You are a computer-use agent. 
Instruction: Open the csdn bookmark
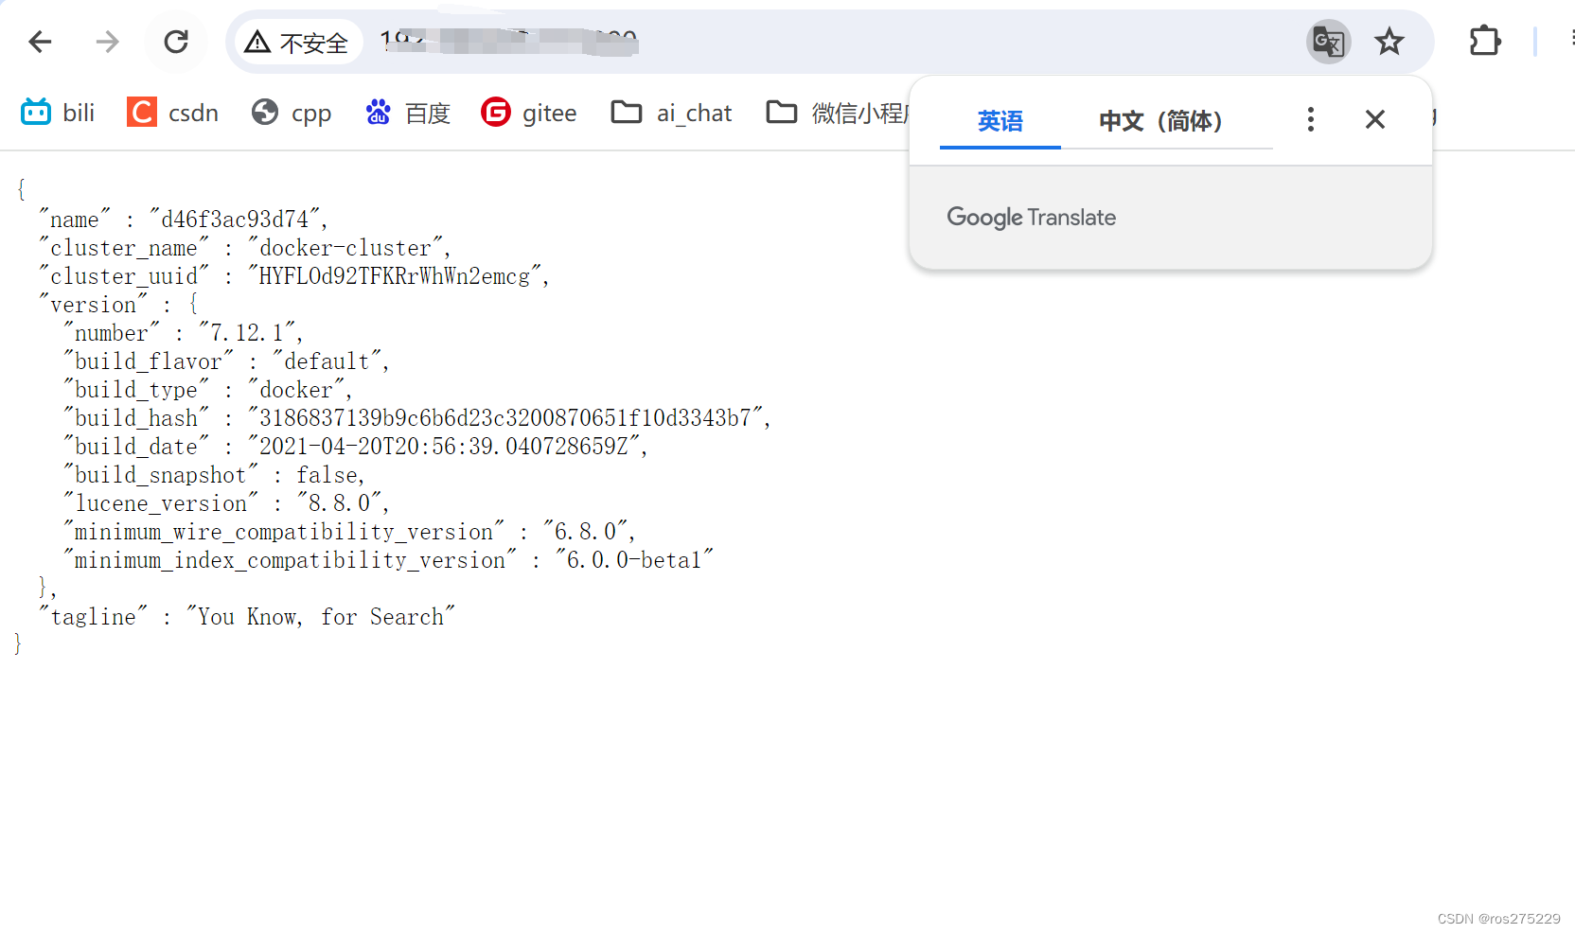pyautogui.click(x=172, y=113)
